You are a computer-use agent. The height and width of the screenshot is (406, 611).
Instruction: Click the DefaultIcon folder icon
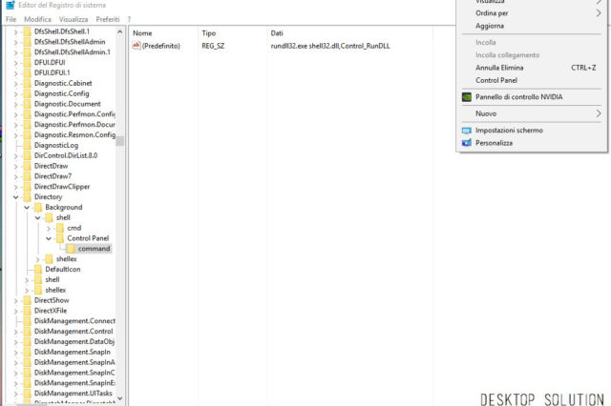pos(38,269)
